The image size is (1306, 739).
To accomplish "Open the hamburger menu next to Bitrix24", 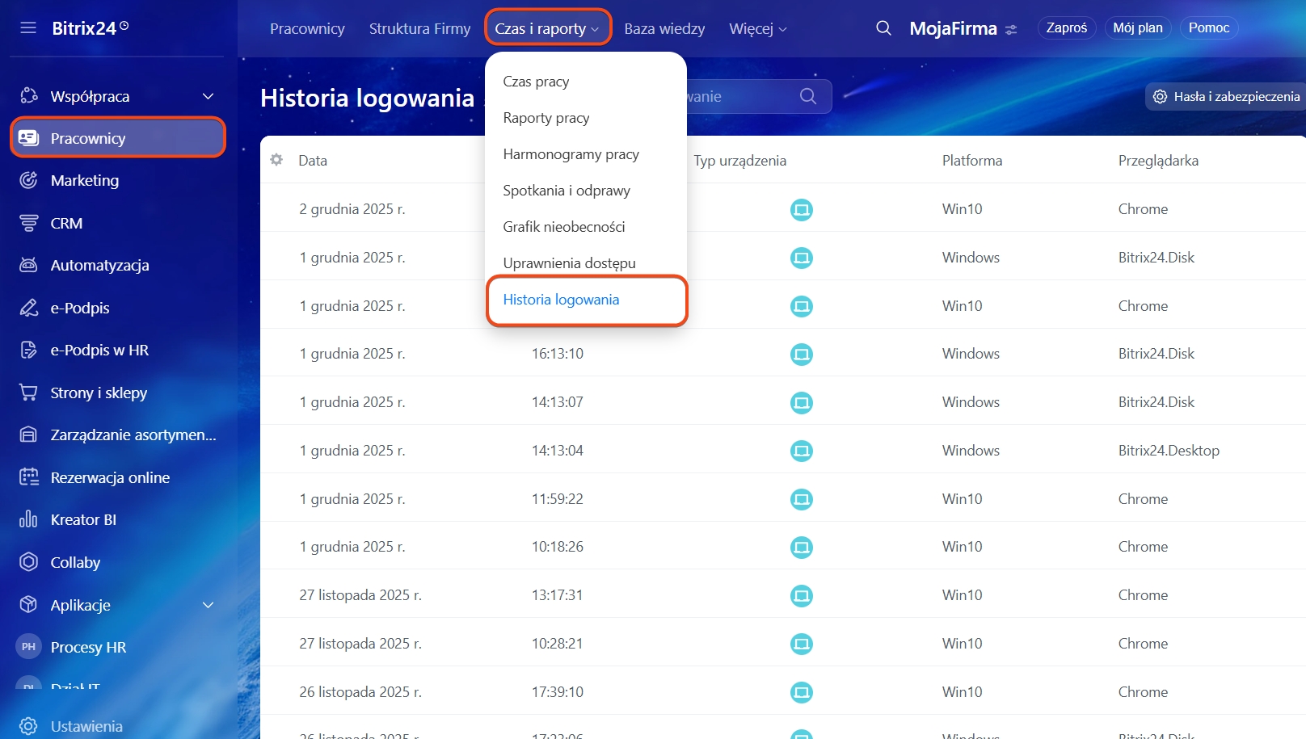I will 28,28.
